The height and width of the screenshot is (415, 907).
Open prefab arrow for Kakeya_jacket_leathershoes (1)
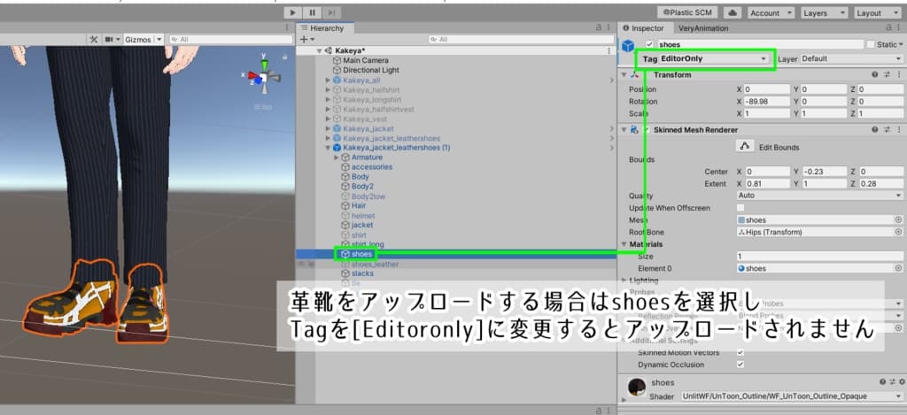click(612, 148)
